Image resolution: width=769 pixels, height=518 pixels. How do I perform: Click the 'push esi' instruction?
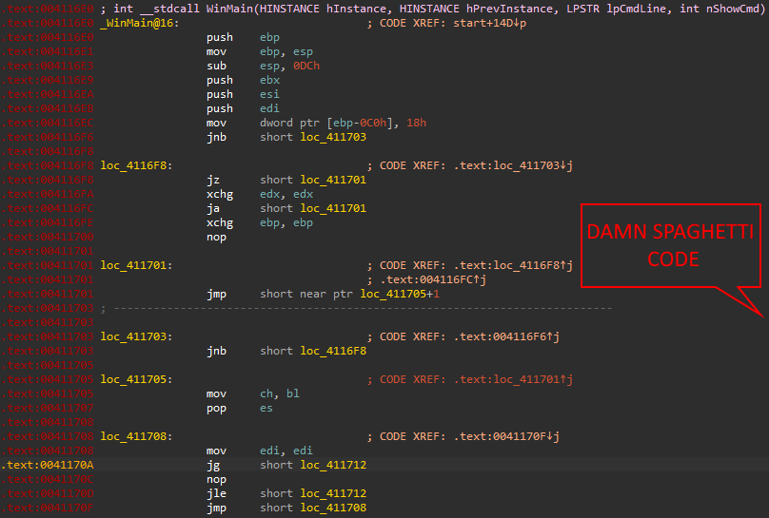pos(243,94)
